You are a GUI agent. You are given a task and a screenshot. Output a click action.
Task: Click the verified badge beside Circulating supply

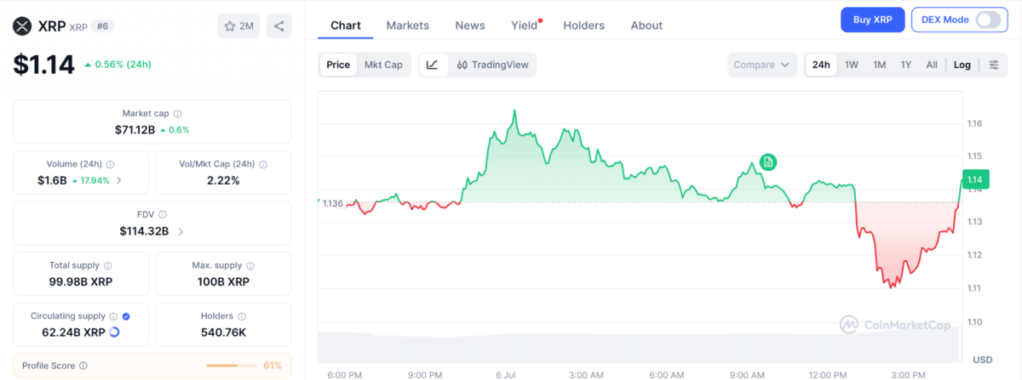point(127,316)
